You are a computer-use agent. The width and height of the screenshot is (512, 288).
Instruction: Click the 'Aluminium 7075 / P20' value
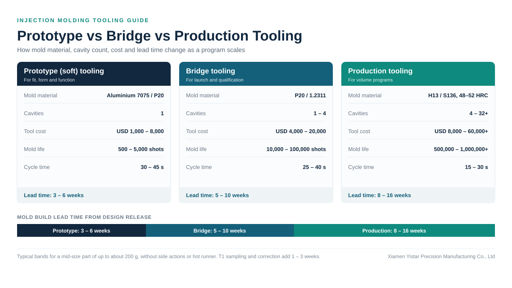coord(135,96)
